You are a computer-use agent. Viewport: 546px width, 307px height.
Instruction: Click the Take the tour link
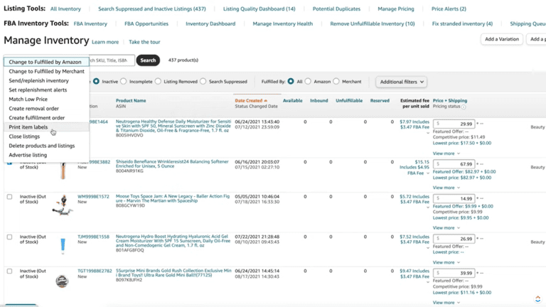point(144,42)
